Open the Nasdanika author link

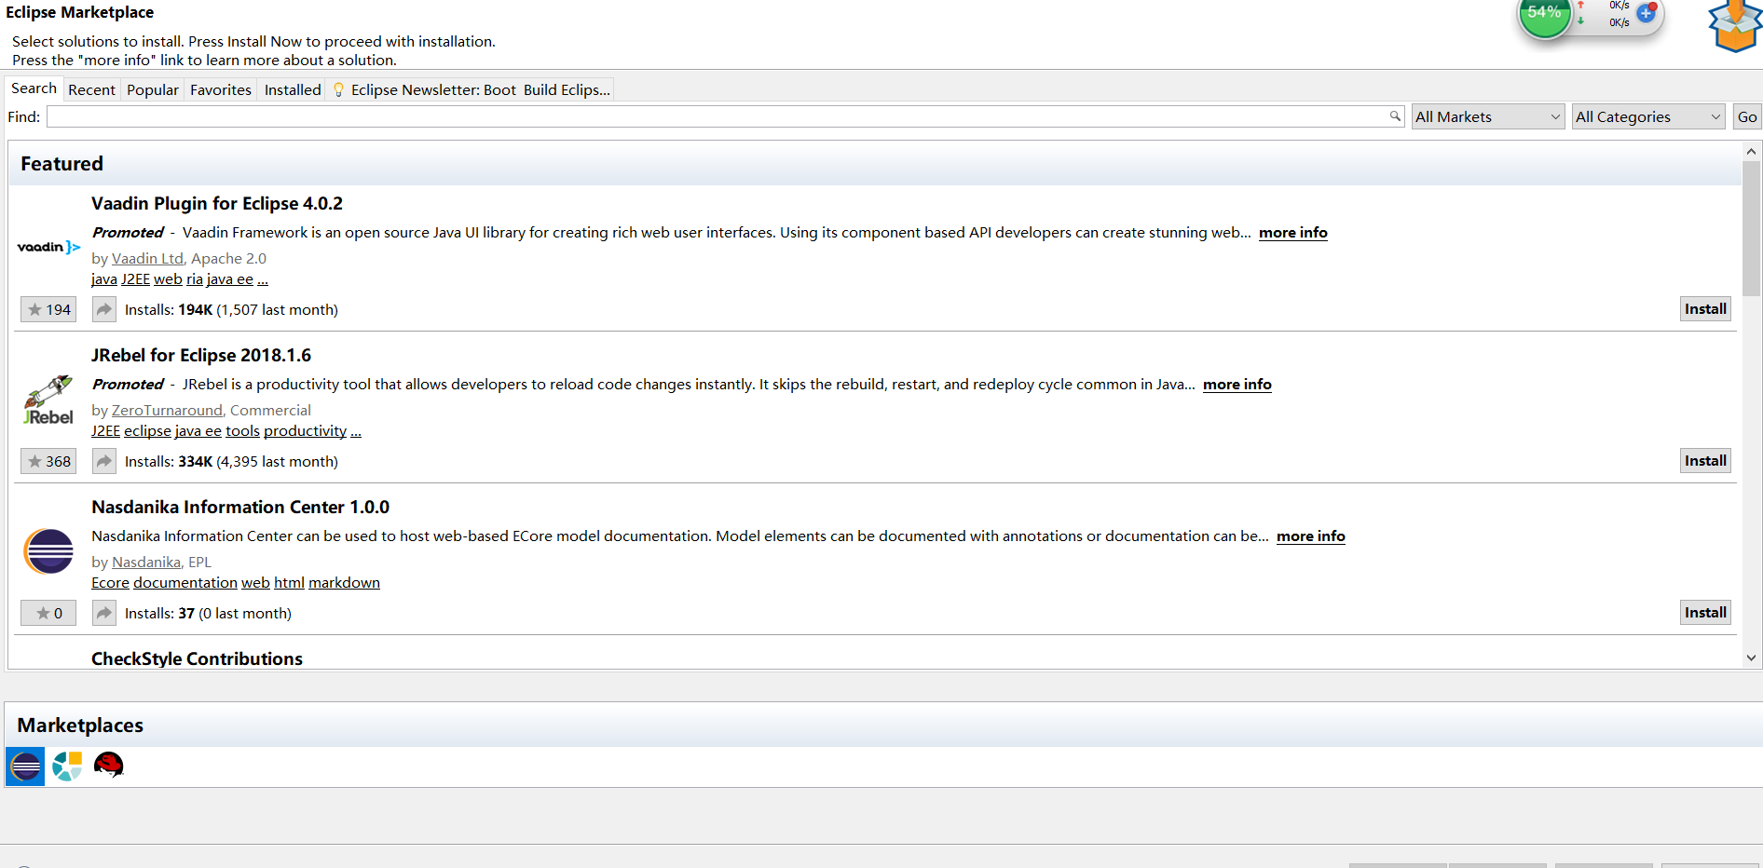coord(146,563)
